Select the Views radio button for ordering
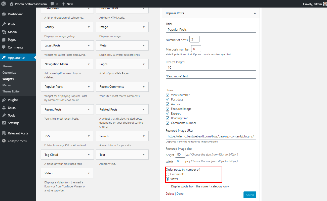This screenshot has height=201, width=327. click(x=168, y=179)
